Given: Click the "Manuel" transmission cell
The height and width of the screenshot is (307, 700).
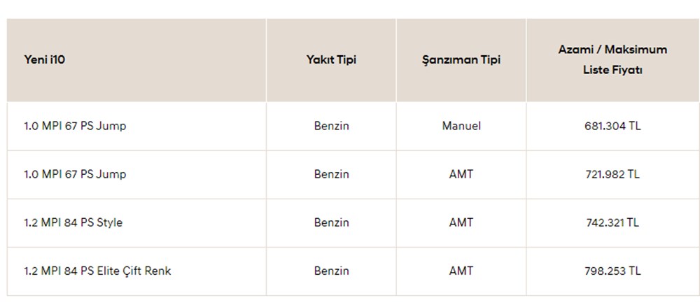Looking at the screenshot, I should pos(461,127).
